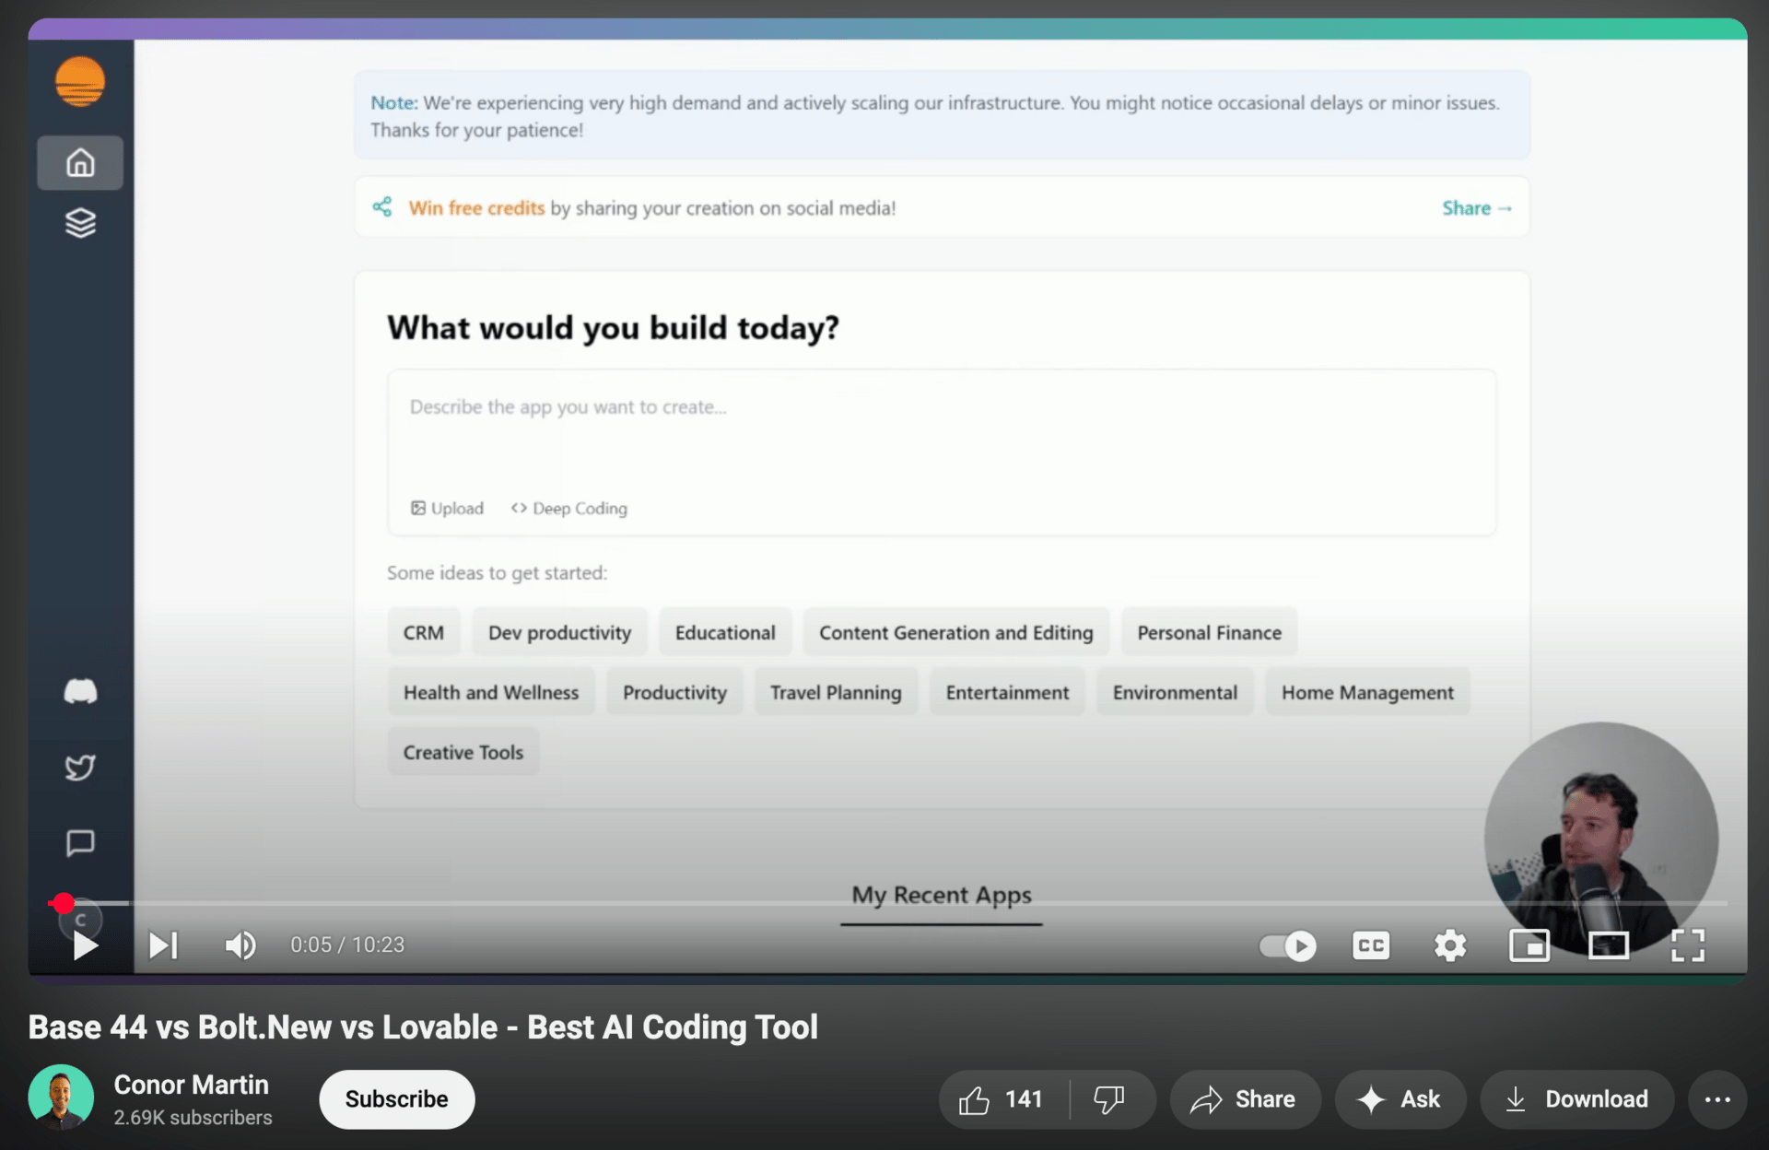Toggle the autoplay switch
1769x1150 pixels.
click(1287, 945)
